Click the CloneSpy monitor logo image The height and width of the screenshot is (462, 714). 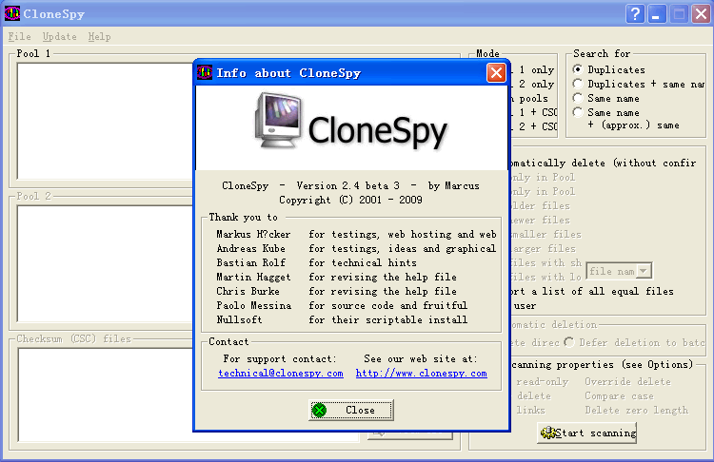click(x=278, y=120)
